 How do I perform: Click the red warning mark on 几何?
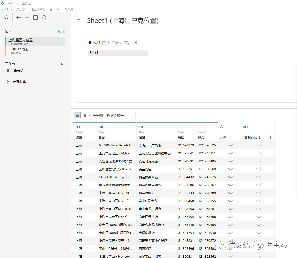pyautogui.click(x=237, y=137)
